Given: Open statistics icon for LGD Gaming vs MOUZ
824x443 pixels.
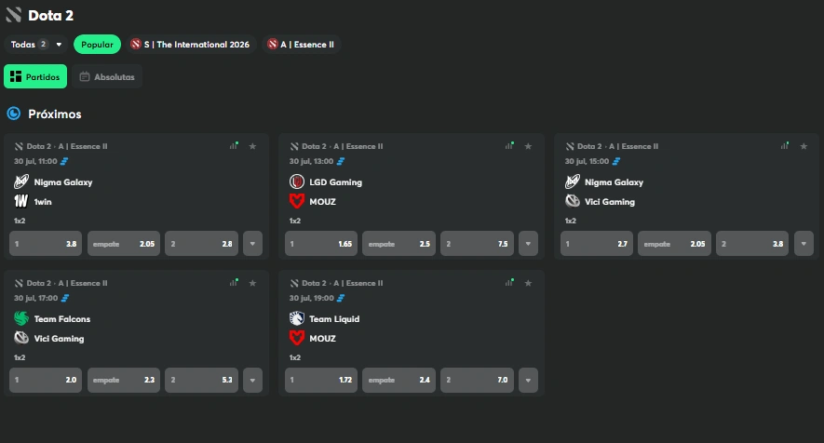Looking at the screenshot, I should [x=509, y=145].
